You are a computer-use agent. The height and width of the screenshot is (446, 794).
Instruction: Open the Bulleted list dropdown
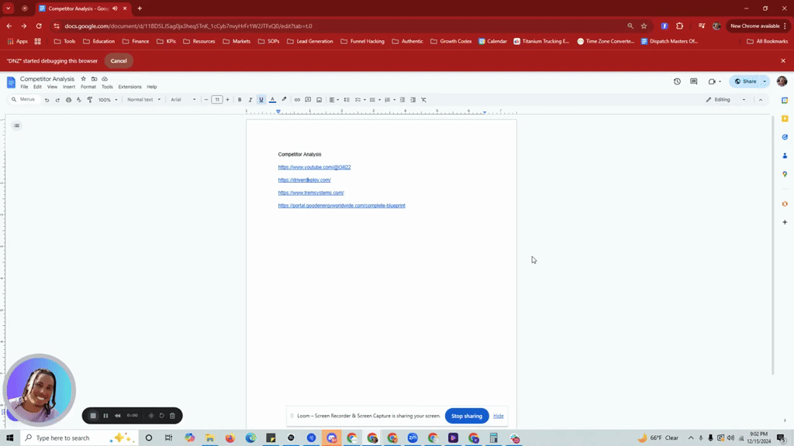tap(375, 100)
